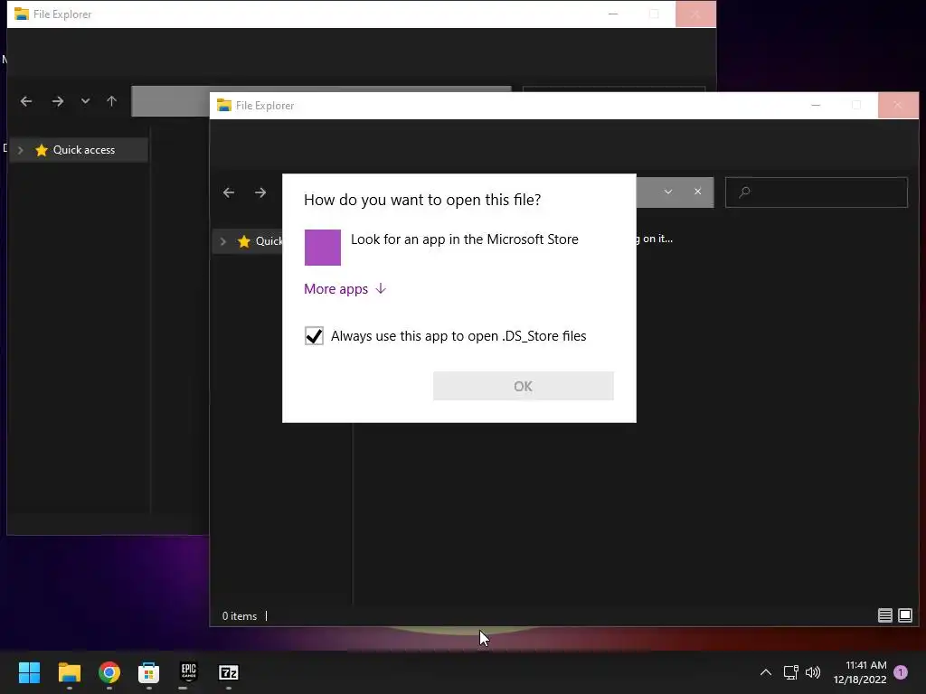This screenshot has height=694, width=926.
Task: Open Epic Games Launcher from the taskbar
Action: coord(188,672)
